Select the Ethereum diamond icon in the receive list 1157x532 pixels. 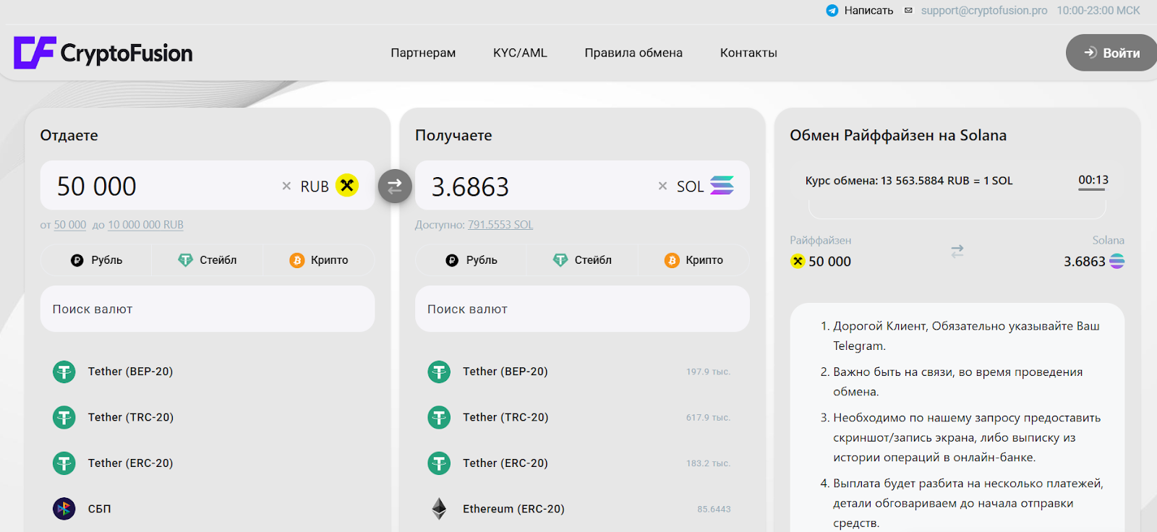439,509
